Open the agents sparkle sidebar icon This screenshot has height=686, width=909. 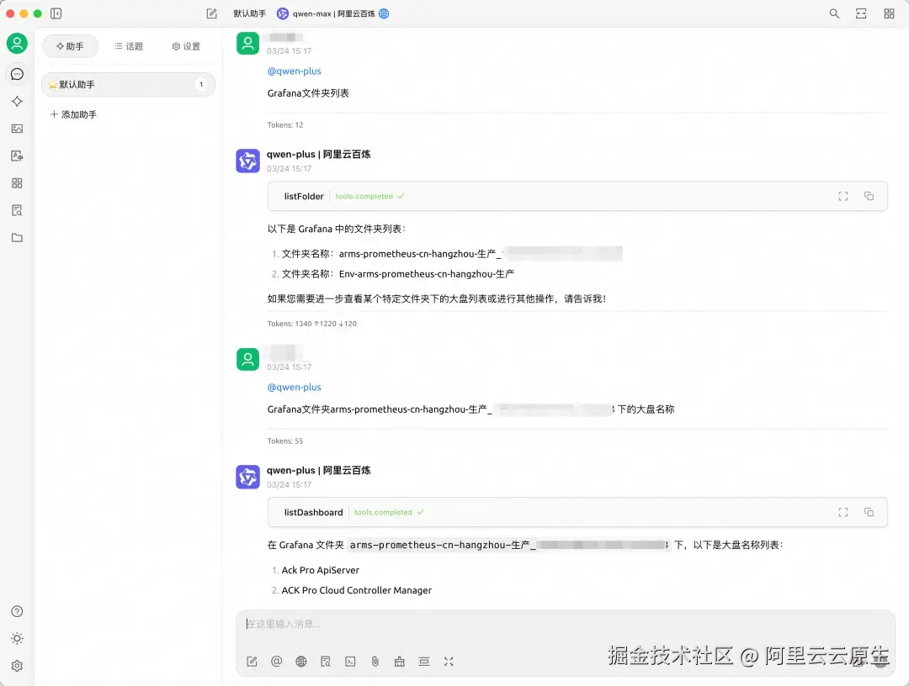(x=17, y=102)
